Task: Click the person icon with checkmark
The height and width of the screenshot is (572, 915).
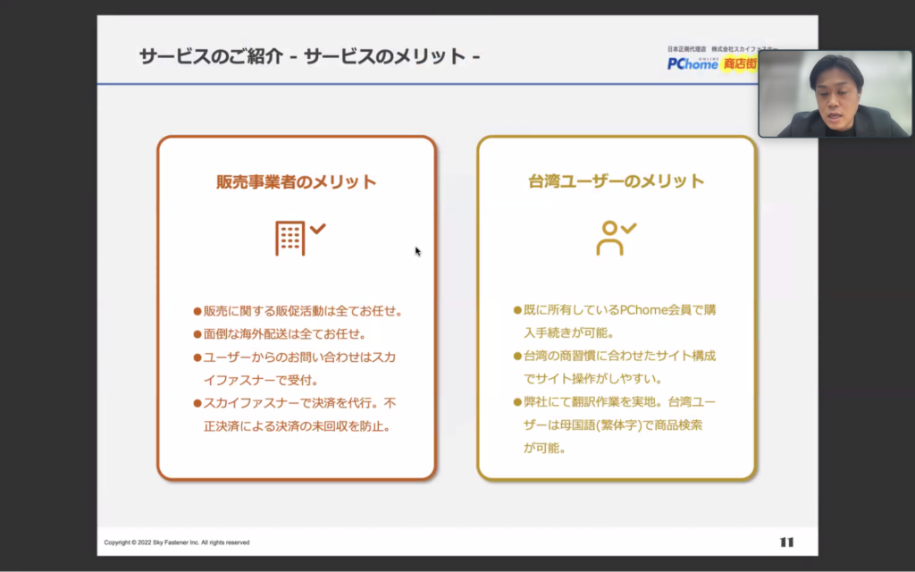Action: [x=616, y=238]
